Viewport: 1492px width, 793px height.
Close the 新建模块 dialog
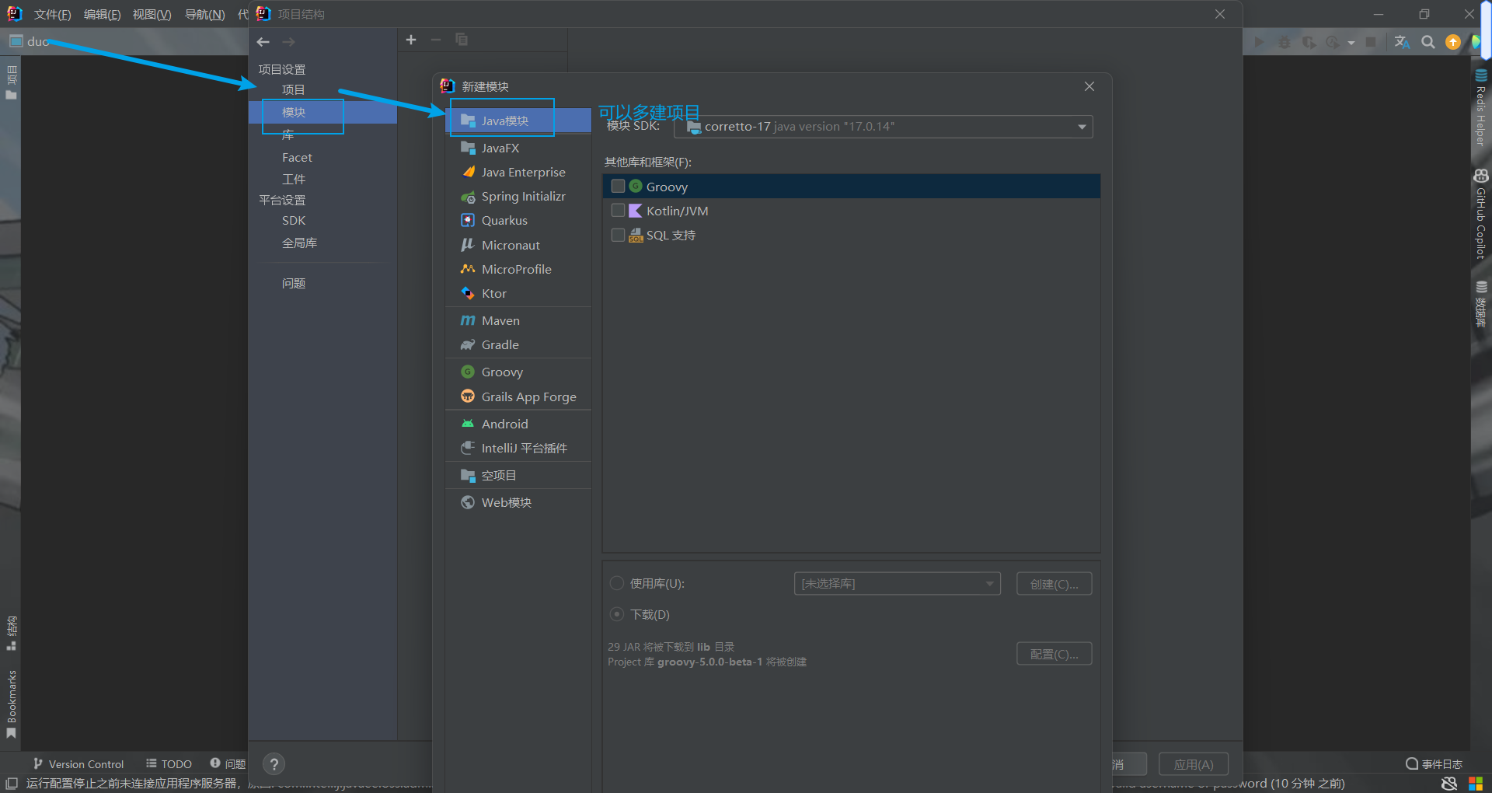click(x=1089, y=86)
